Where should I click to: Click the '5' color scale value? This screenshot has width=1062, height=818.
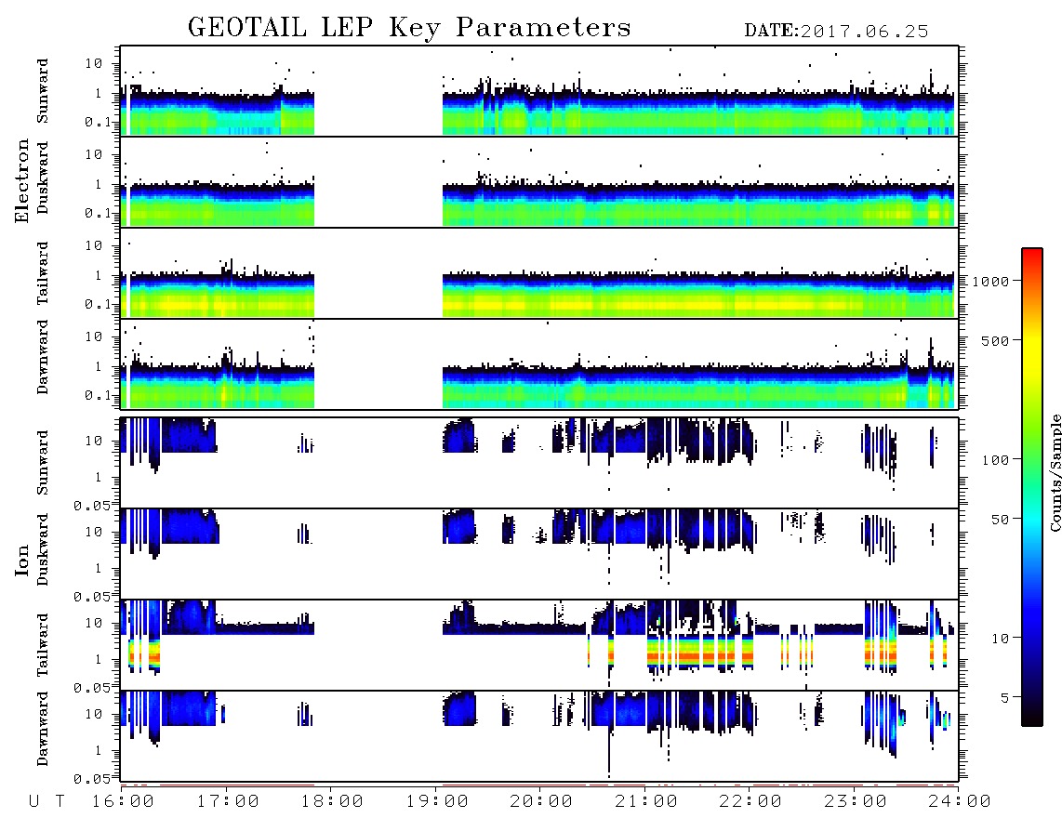pyautogui.click(x=1004, y=697)
